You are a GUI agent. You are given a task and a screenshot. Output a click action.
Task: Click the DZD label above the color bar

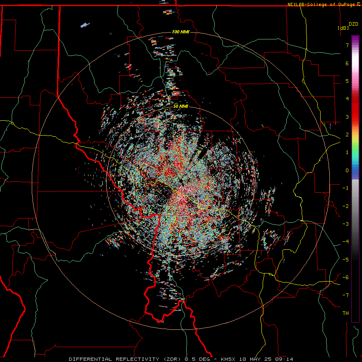click(353, 24)
